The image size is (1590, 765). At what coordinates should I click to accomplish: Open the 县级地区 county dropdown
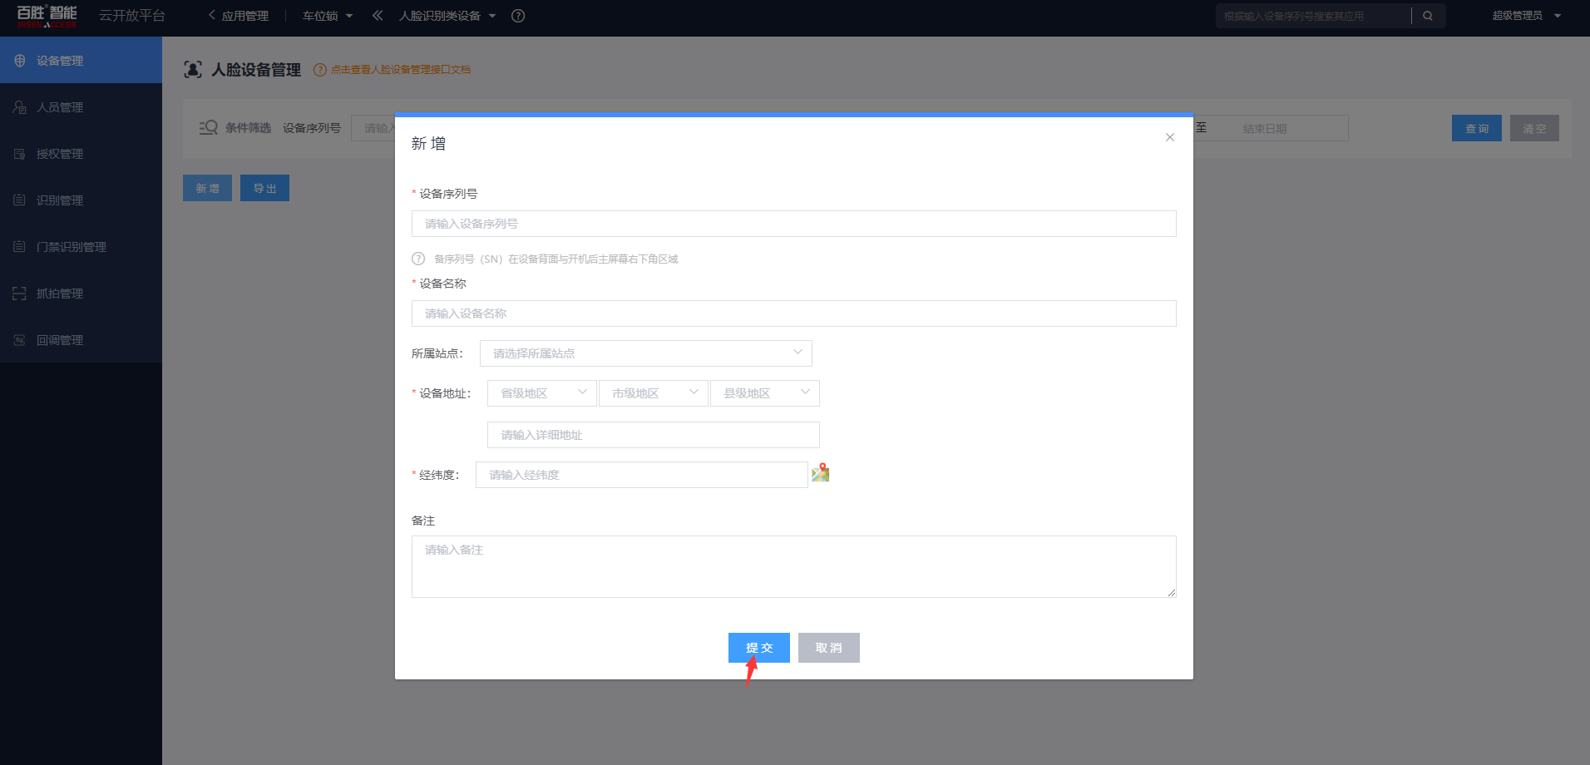coord(764,393)
